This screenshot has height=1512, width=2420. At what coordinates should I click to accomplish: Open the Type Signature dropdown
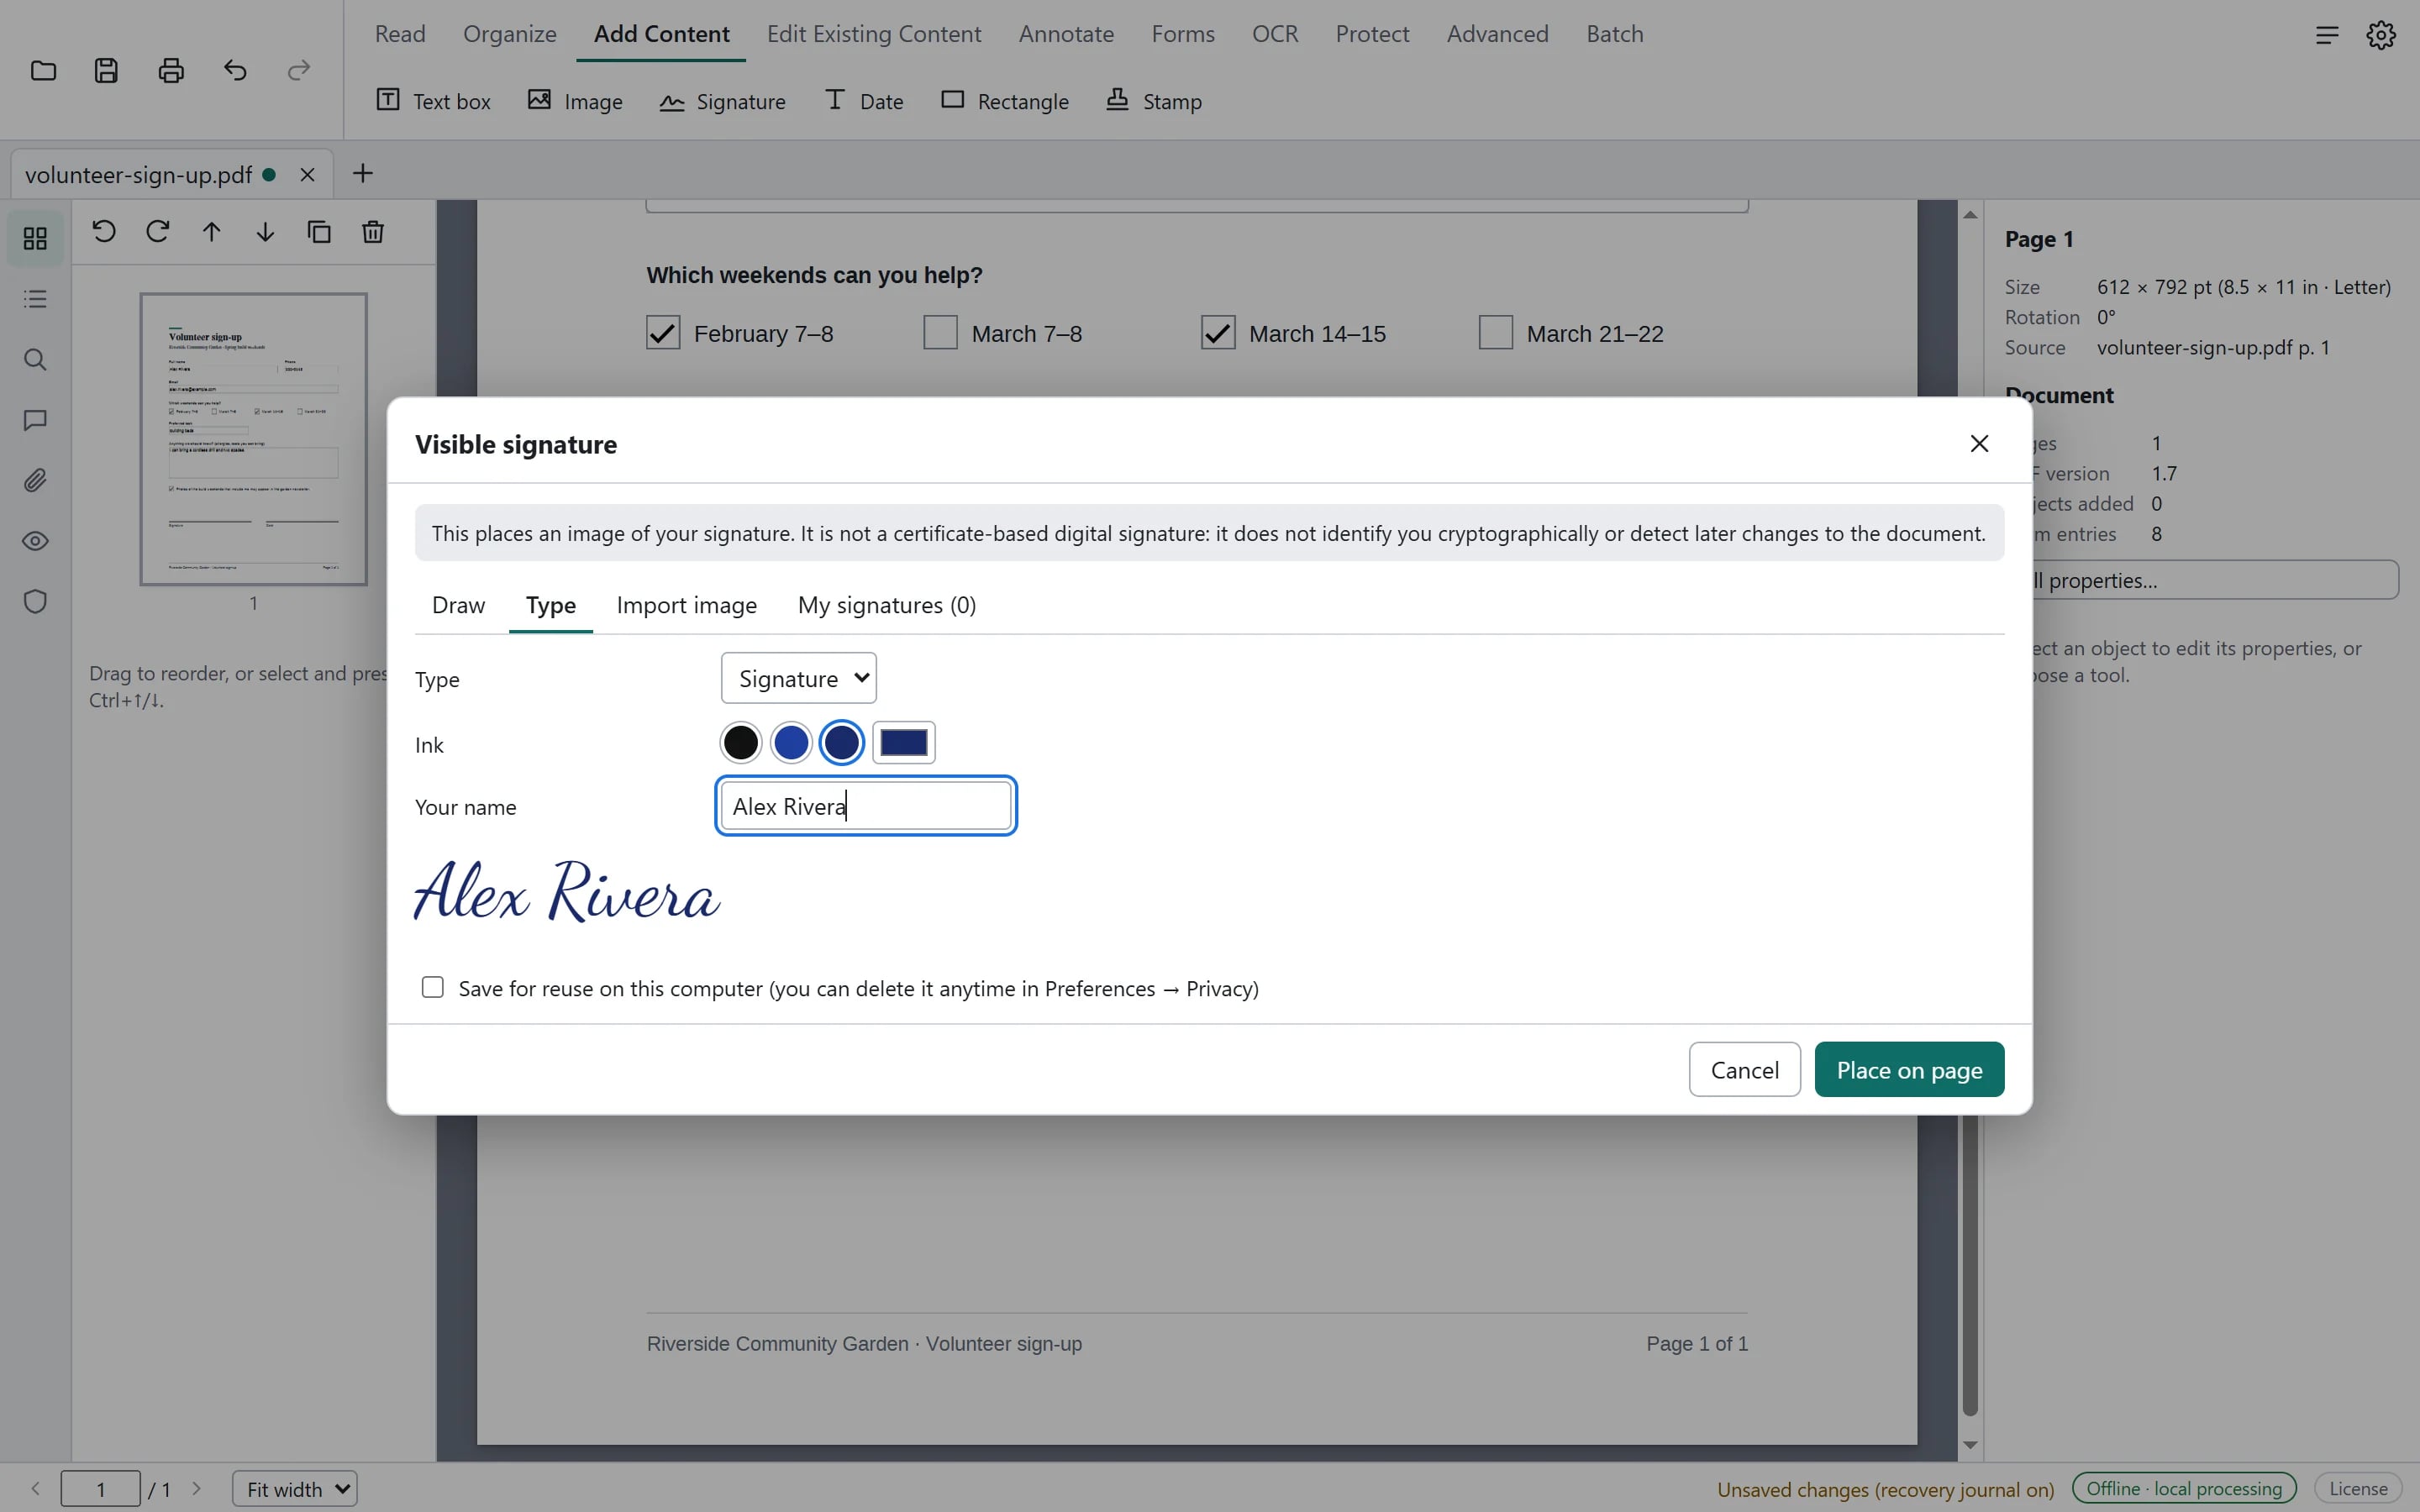pos(799,679)
